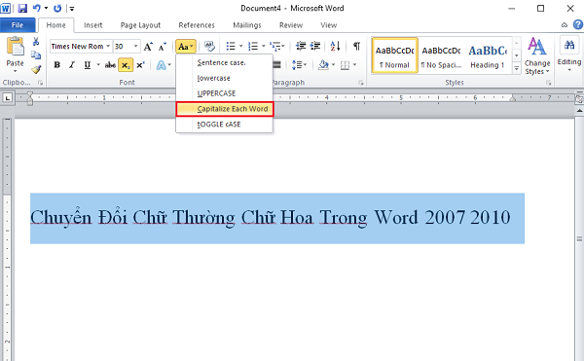Switch to the Review tab

click(291, 25)
